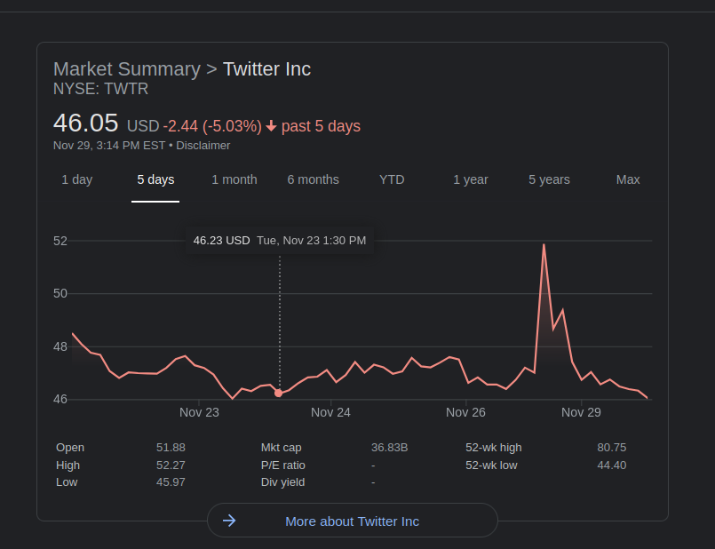Screen dimensions: 715x549
Task: Click the arrow icon beside More about Twitter Inc
Action: (229, 521)
